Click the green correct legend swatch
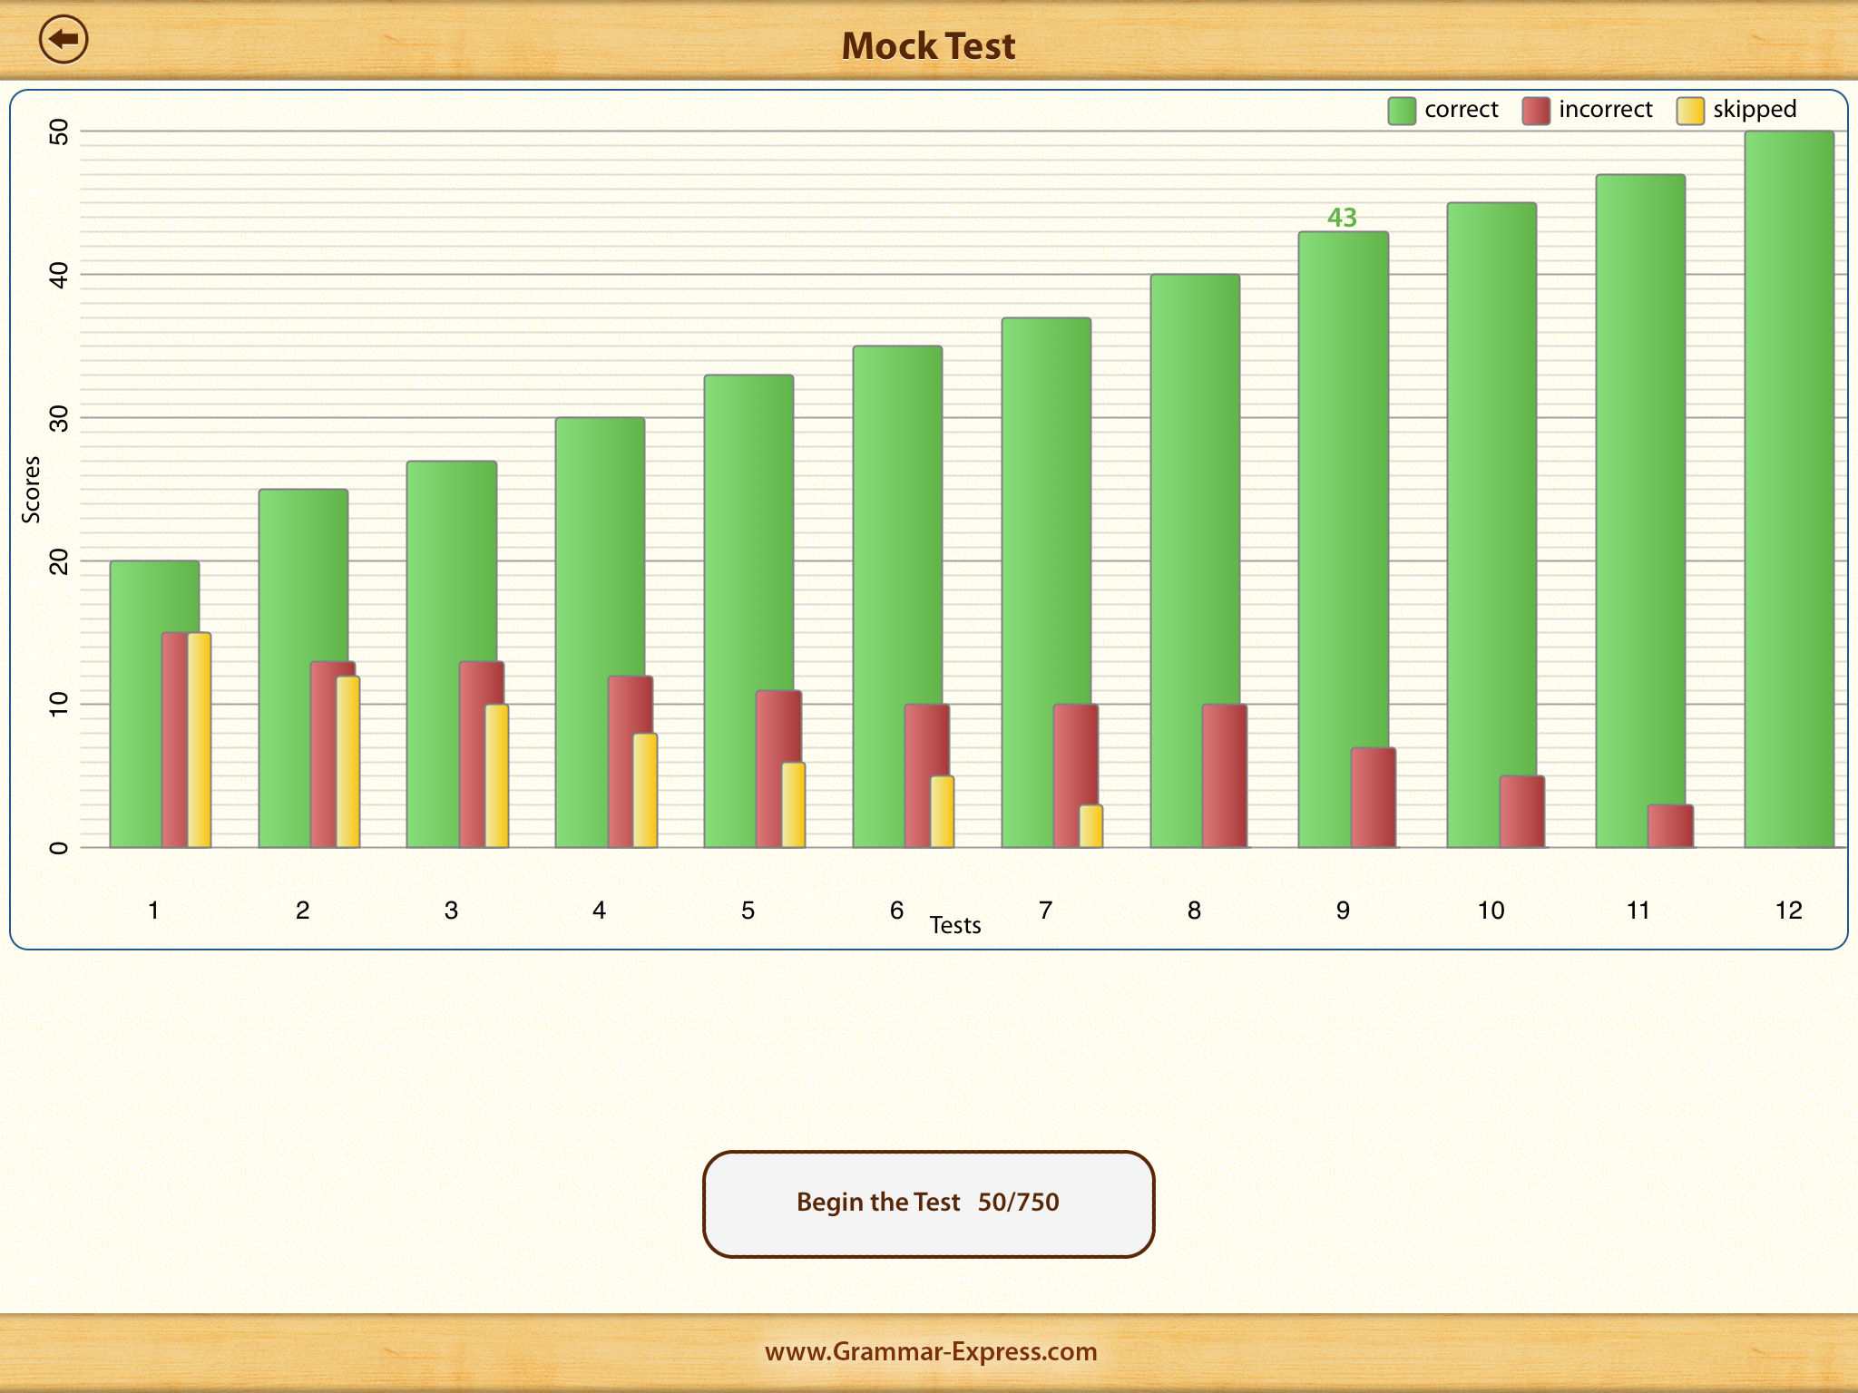The height and width of the screenshot is (1393, 1858). [x=1401, y=111]
